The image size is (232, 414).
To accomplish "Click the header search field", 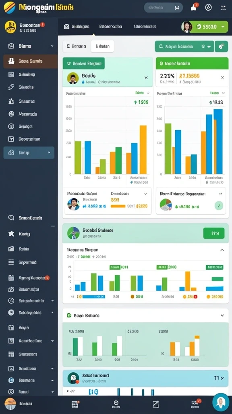I will pyautogui.click(x=164, y=8).
